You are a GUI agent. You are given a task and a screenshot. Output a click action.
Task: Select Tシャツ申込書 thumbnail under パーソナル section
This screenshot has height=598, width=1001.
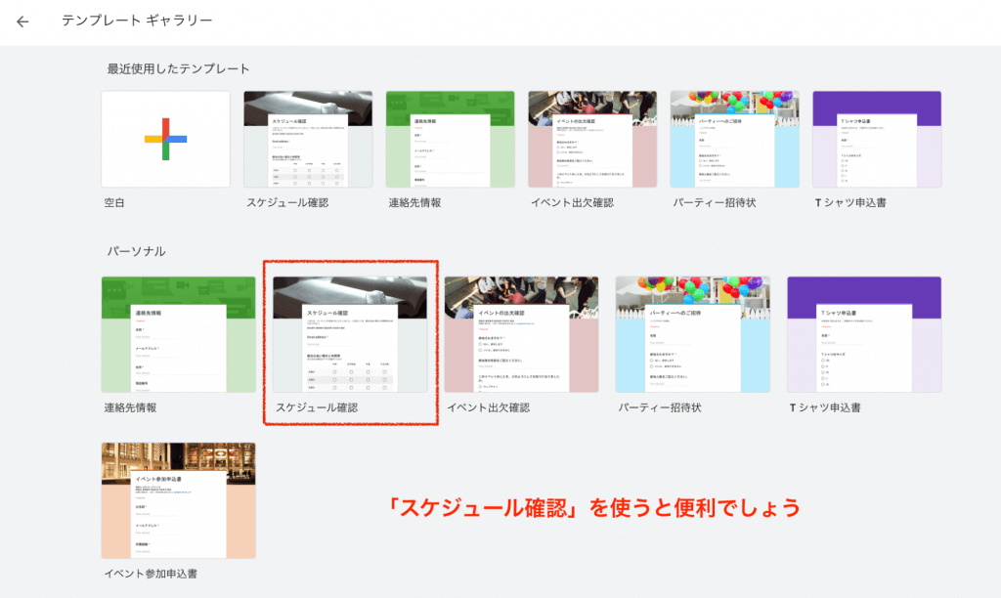click(x=864, y=334)
